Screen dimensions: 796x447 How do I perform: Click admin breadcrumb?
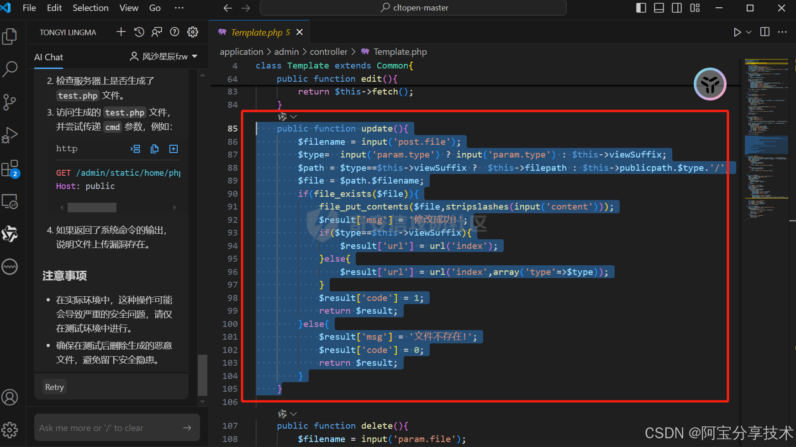point(286,52)
